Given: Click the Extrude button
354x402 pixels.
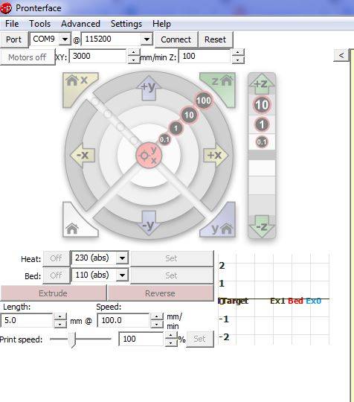Looking at the screenshot, I should coord(53,293).
